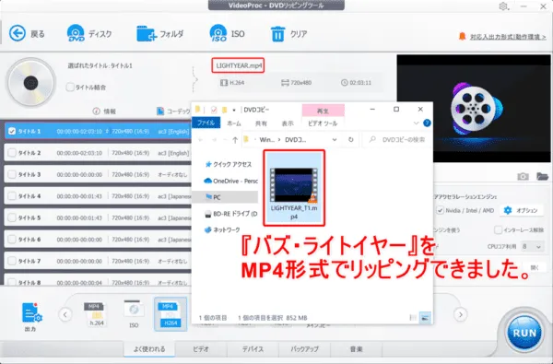Screen dimensions: 553x364
Task: Click the notification bell near 対応入出力形式
Action: (462, 36)
